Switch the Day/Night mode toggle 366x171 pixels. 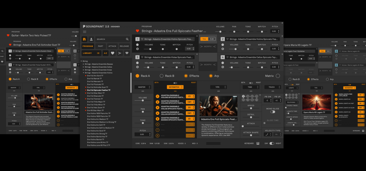coord(272,143)
